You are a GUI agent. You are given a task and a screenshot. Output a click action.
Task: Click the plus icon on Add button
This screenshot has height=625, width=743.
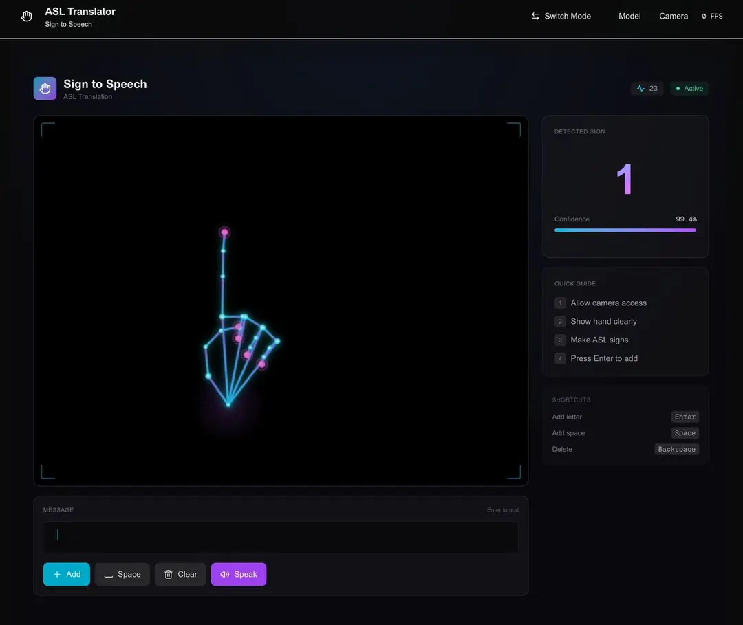(x=57, y=574)
